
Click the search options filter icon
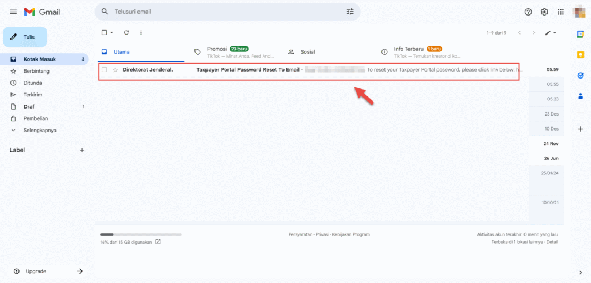click(x=350, y=12)
